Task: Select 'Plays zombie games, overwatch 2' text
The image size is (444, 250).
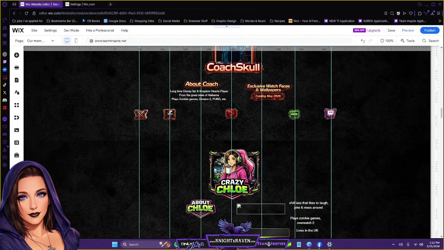Action: [306, 220]
